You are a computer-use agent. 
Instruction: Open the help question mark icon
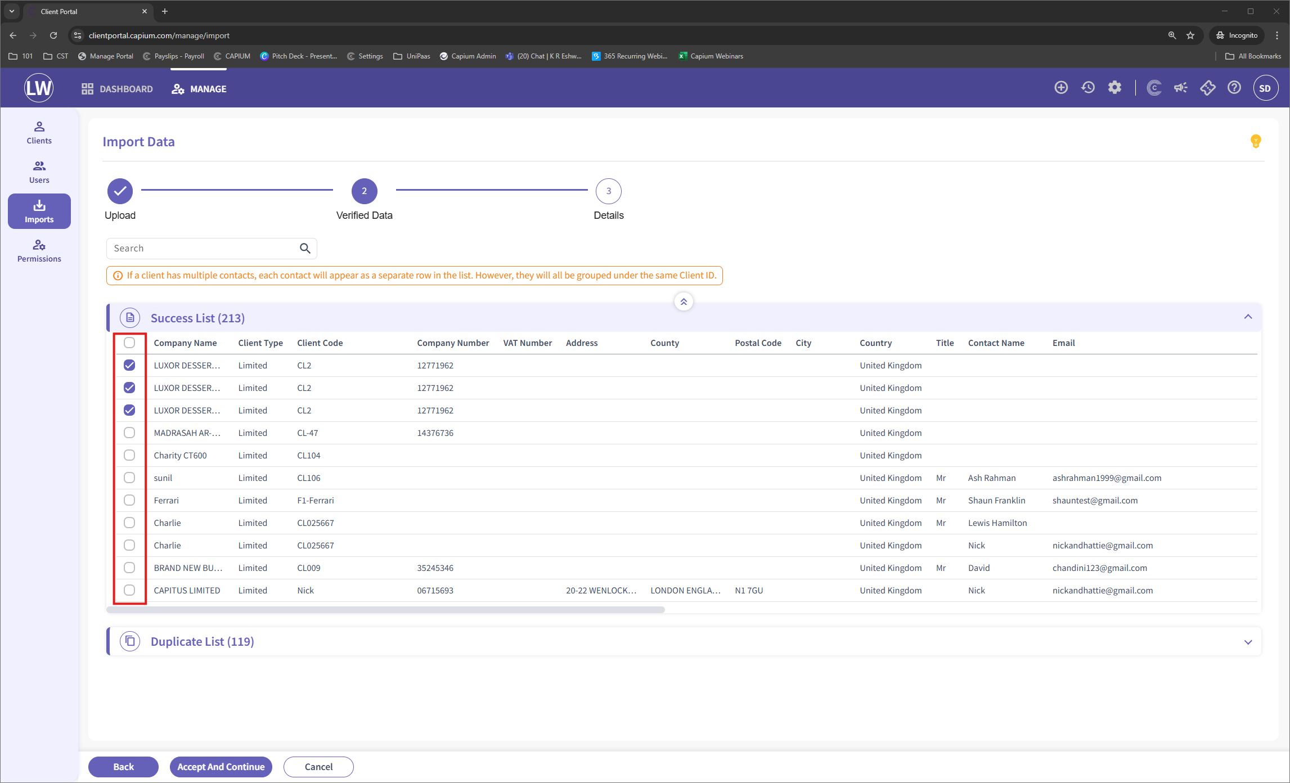(x=1234, y=88)
